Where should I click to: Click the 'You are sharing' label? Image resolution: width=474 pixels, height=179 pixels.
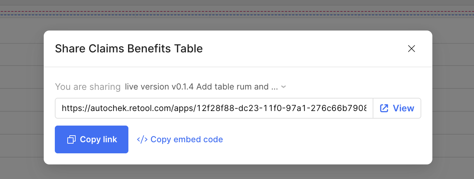pyautogui.click(x=88, y=87)
